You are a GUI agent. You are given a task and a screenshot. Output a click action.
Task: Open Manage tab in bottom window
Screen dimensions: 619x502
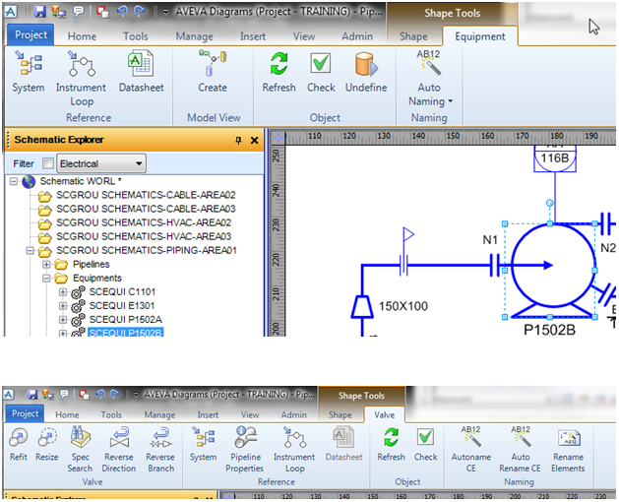click(x=159, y=414)
